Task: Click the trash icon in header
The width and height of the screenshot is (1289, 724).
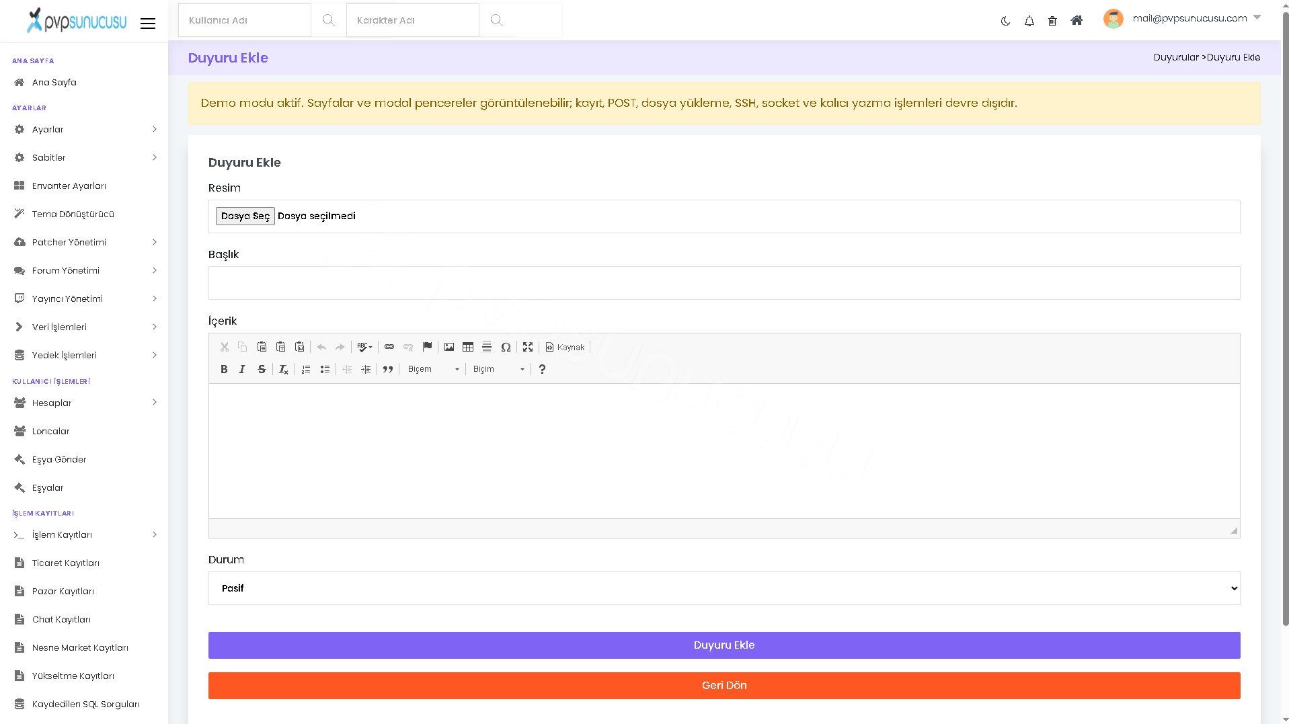Action: tap(1052, 21)
